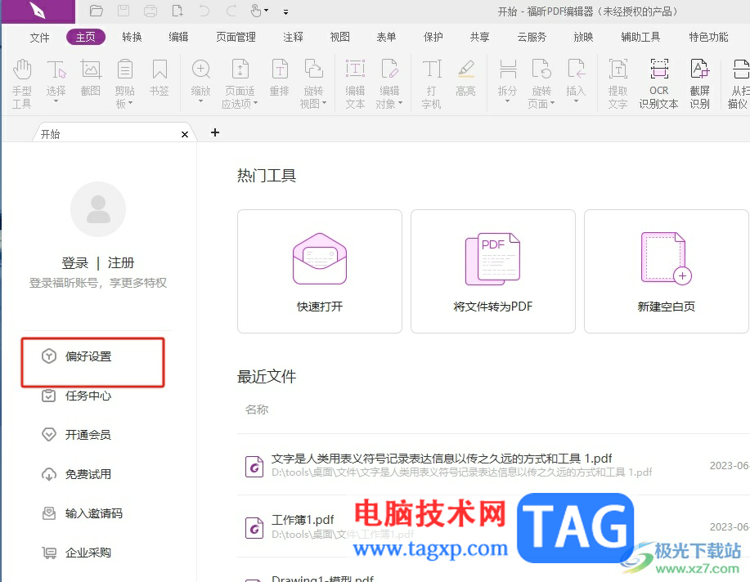
Task: Click the Login (登录) link
Action: point(75,263)
